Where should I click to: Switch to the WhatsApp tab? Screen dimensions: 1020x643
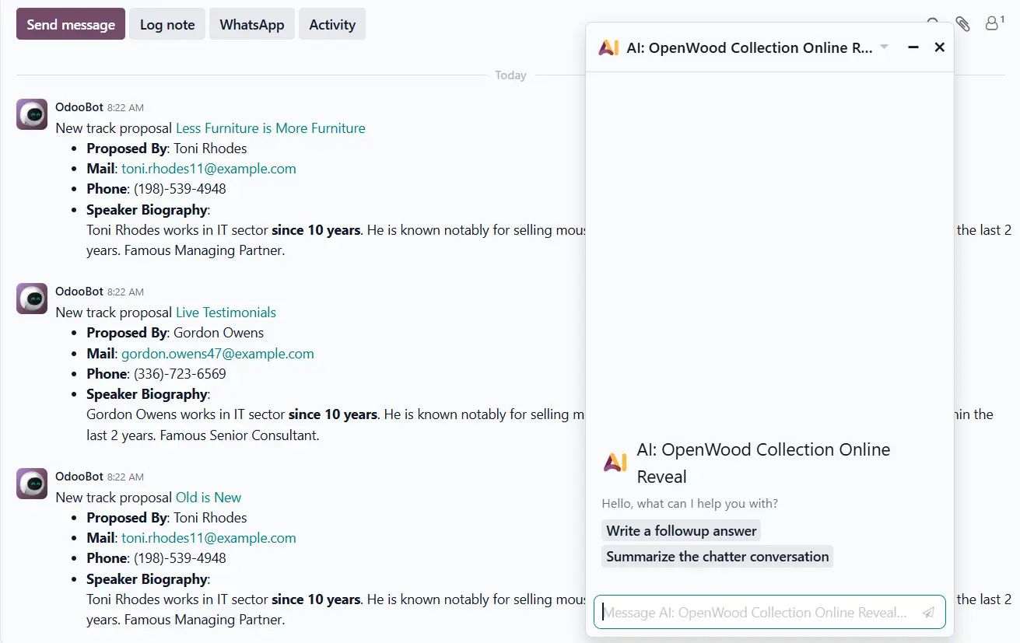click(251, 24)
